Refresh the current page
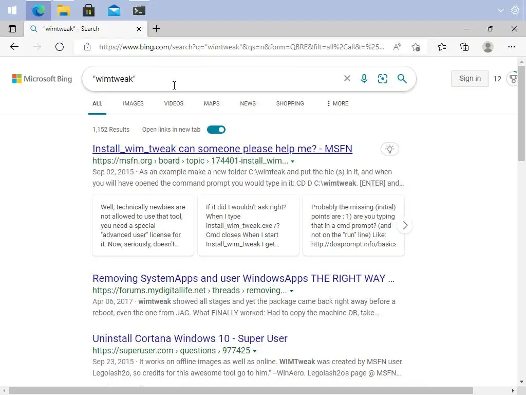The width and height of the screenshot is (526, 395). (60, 47)
